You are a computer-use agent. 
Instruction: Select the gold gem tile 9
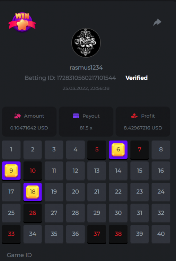coord(11,171)
